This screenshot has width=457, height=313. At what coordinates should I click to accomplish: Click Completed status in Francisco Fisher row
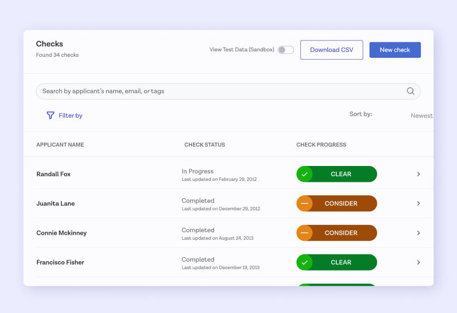198,260
